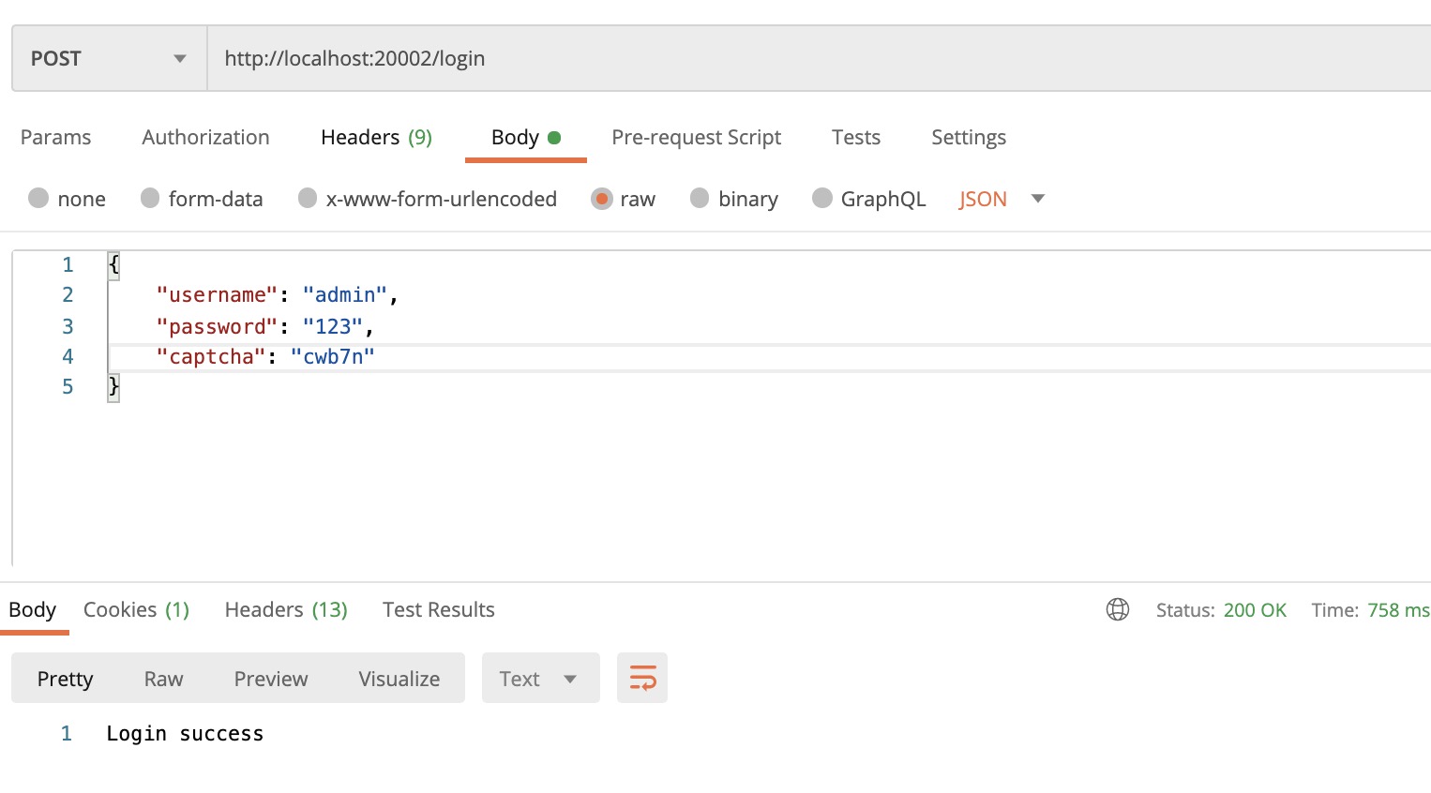Open the JSON format dropdown
This screenshot has height=793, width=1431.
(x=1002, y=199)
